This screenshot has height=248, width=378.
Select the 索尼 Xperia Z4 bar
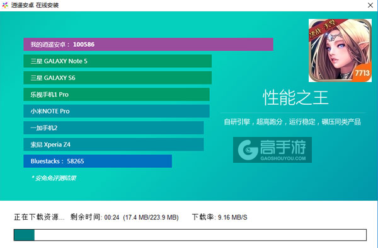pos(113,145)
